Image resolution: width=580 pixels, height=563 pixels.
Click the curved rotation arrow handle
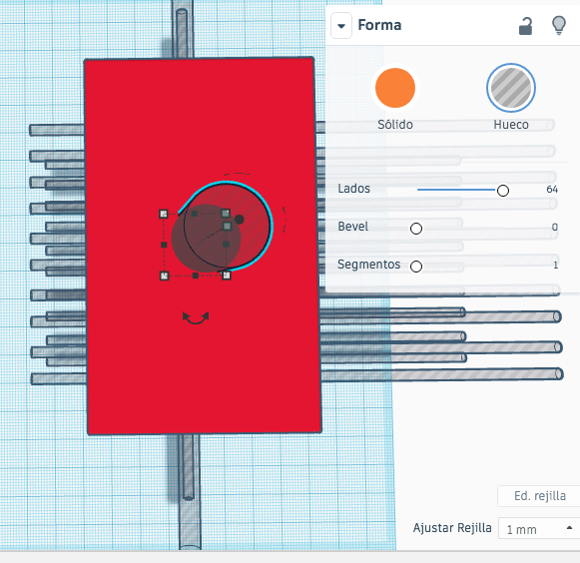click(x=196, y=317)
